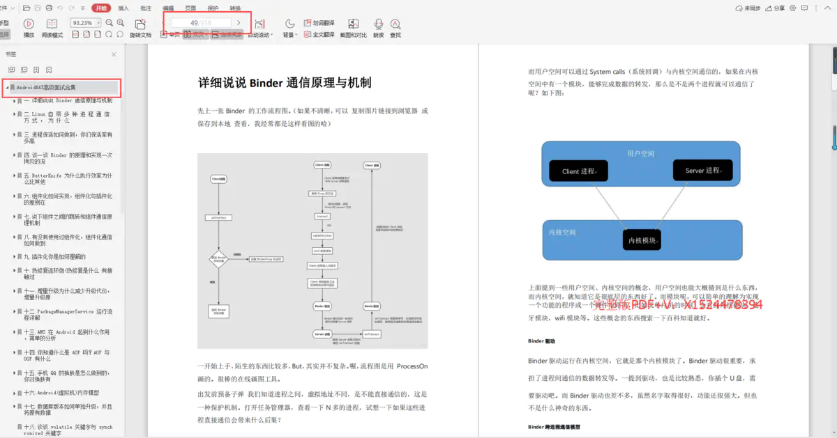Viewport: 837px width, 438px height.
Task: Switch to the 开始 tab
Action: pos(102,8)
